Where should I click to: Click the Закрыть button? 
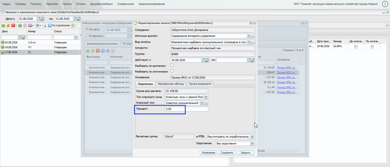click(246, 153)
